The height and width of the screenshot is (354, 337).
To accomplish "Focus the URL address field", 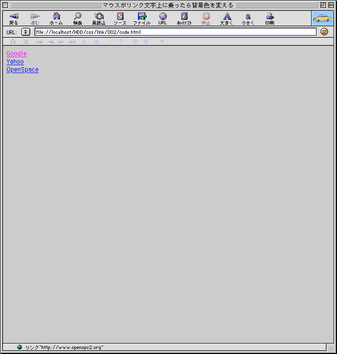I will tap(175, 32).
